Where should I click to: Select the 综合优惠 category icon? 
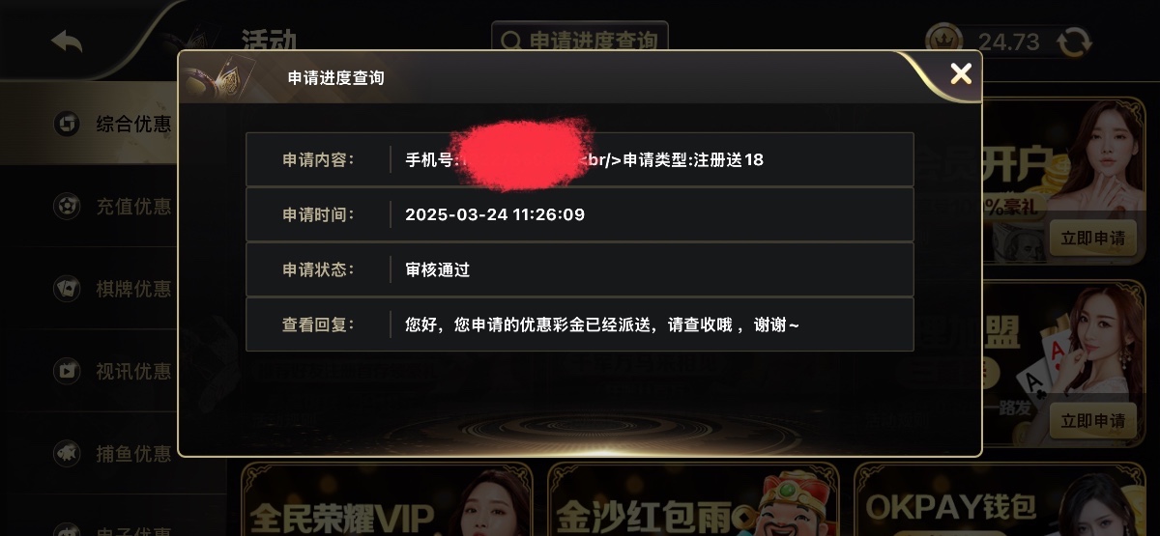pos(67,125)
